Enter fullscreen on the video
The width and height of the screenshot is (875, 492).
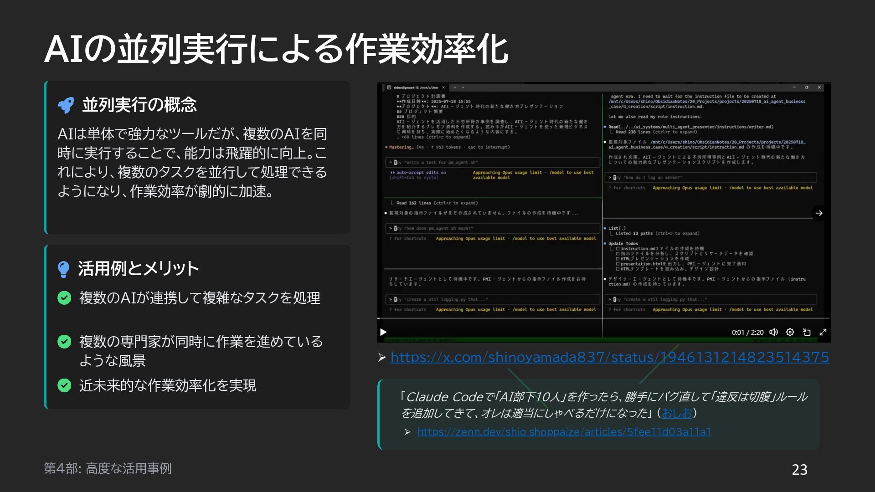(823, 332)
